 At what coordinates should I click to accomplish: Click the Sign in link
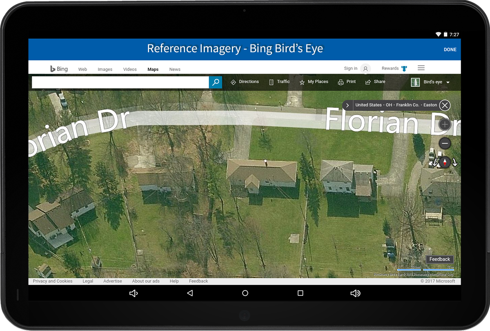tap(350, 68)
